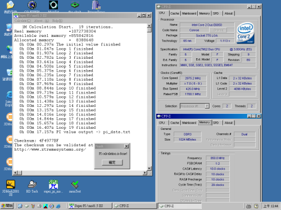Click the Bus Speed 425.0 MHz value
The image size is (281, 210).
pos(193,89)
